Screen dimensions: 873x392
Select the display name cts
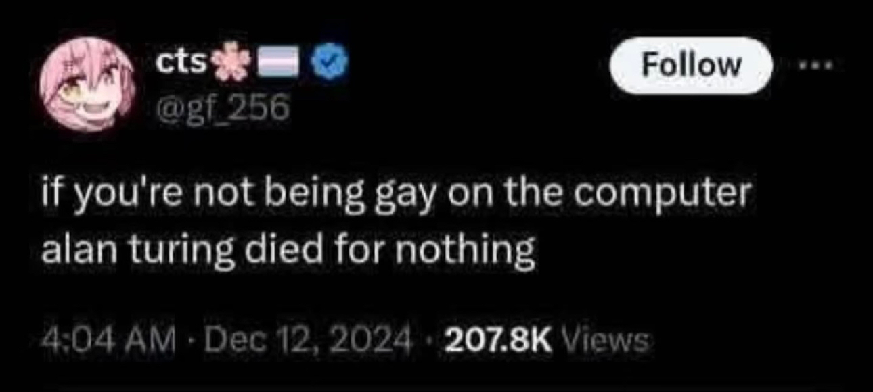pyautogui.click(x=181, y=64)
